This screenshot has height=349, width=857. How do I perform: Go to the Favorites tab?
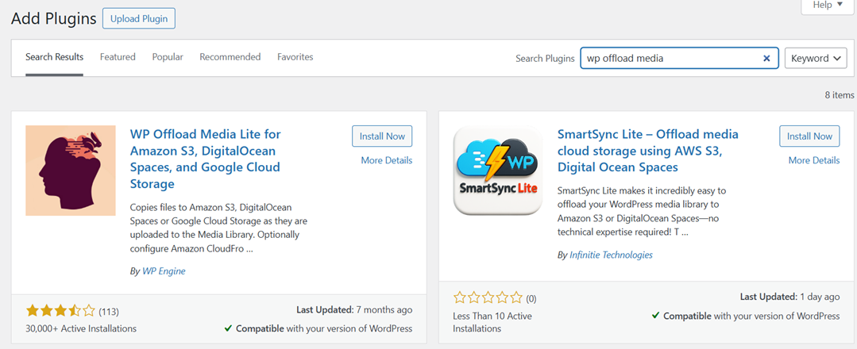pos(295,57)
